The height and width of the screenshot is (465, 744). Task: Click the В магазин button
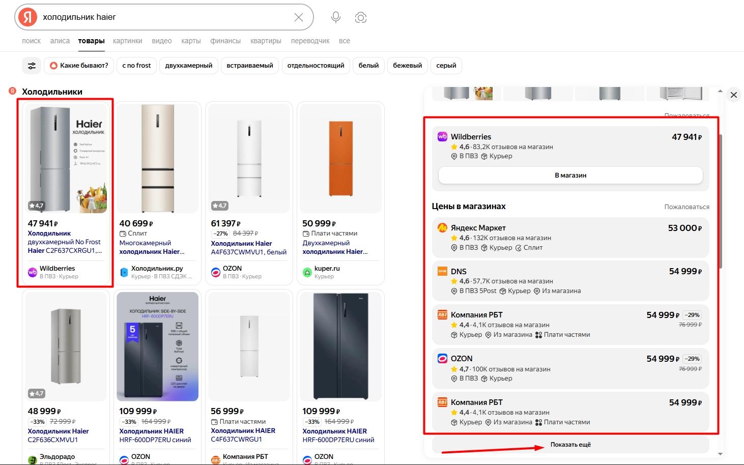pyautogui.click(x=570, y=175)
